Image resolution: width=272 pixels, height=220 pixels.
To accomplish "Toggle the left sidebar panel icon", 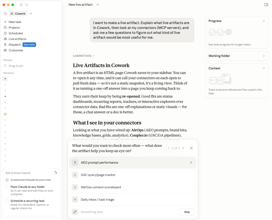I will [21, 5].
